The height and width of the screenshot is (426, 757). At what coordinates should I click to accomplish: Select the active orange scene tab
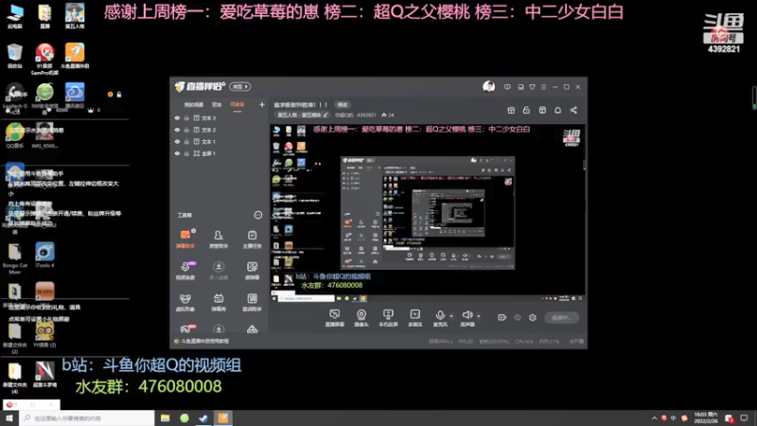[238, 104]
